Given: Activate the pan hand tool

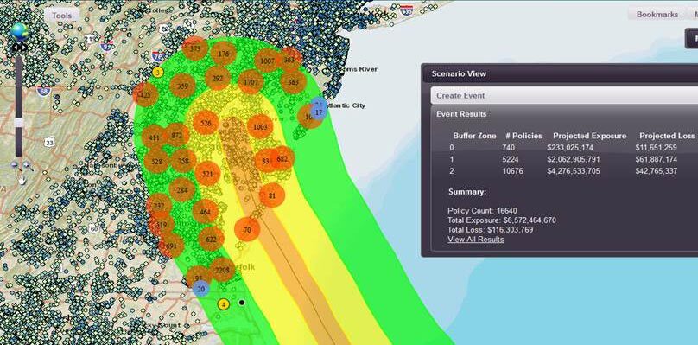Looking at the screenshot, I should coord(22,180).
